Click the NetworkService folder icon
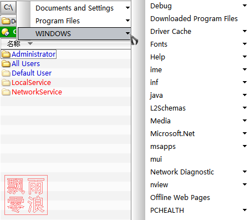250x220 pixels. click(x=6, y=92)
